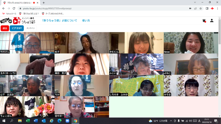Launch Microsoft Edge from taskbar
This screenshot has width=221, height=124.
click(59, 121)
